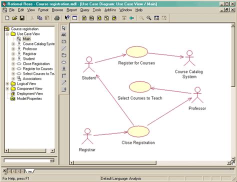
Task: Expand the Associations node
Action: 13,78
